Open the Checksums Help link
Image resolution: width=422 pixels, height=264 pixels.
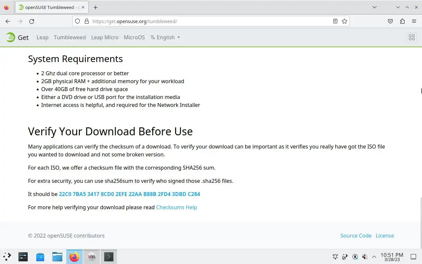click(x=177, y=207)
